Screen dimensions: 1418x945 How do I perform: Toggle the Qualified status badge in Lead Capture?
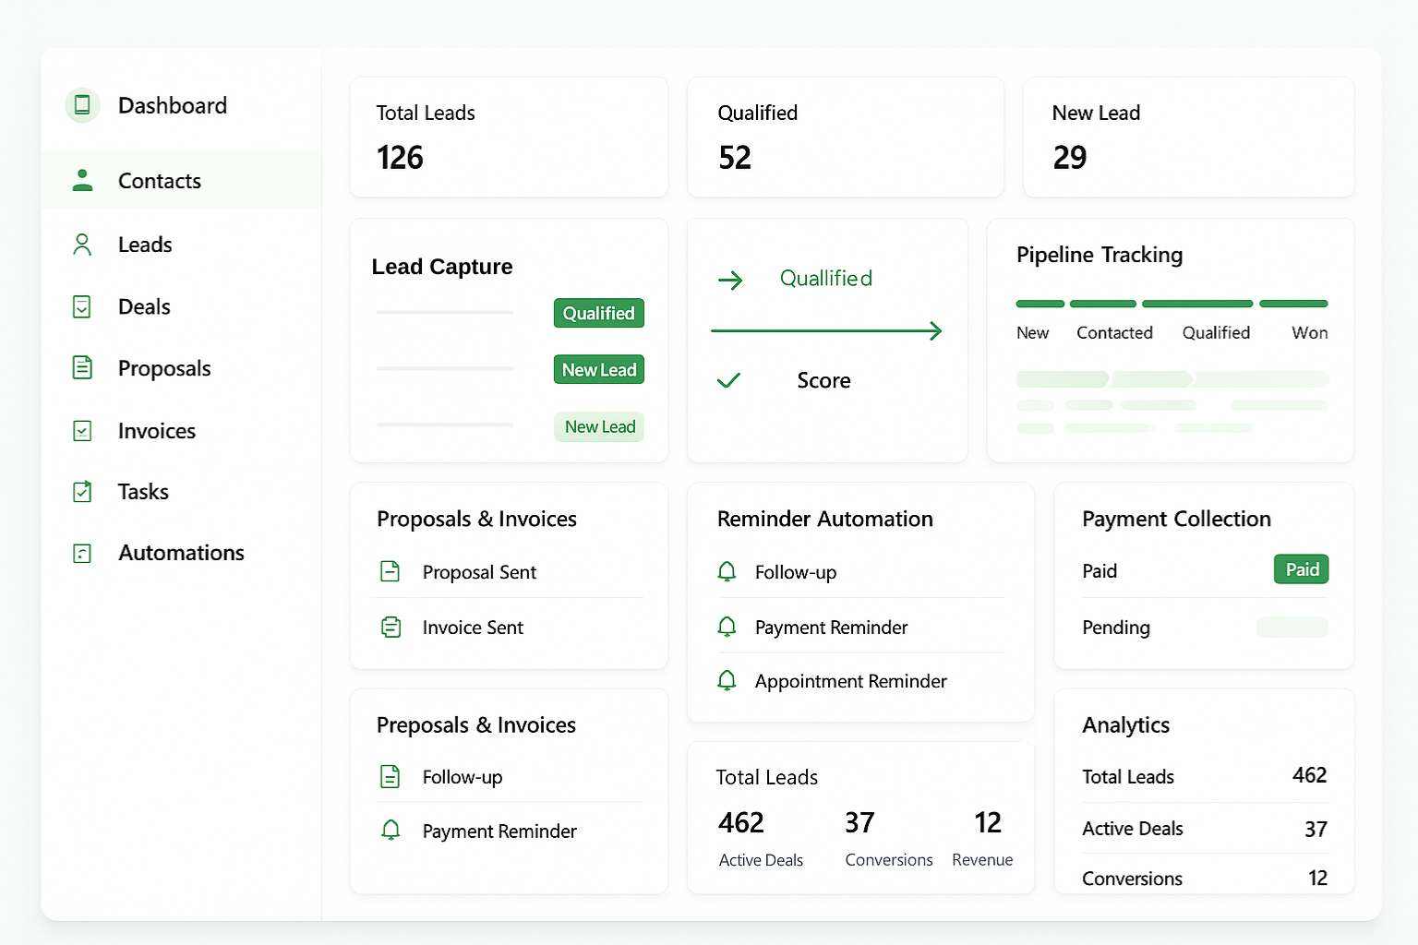pos(598,313)
